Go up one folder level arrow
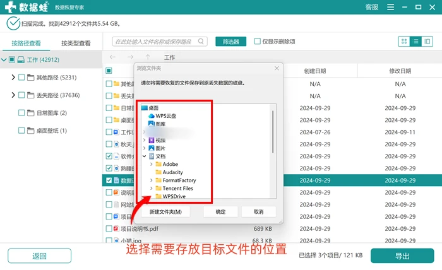 148,57
